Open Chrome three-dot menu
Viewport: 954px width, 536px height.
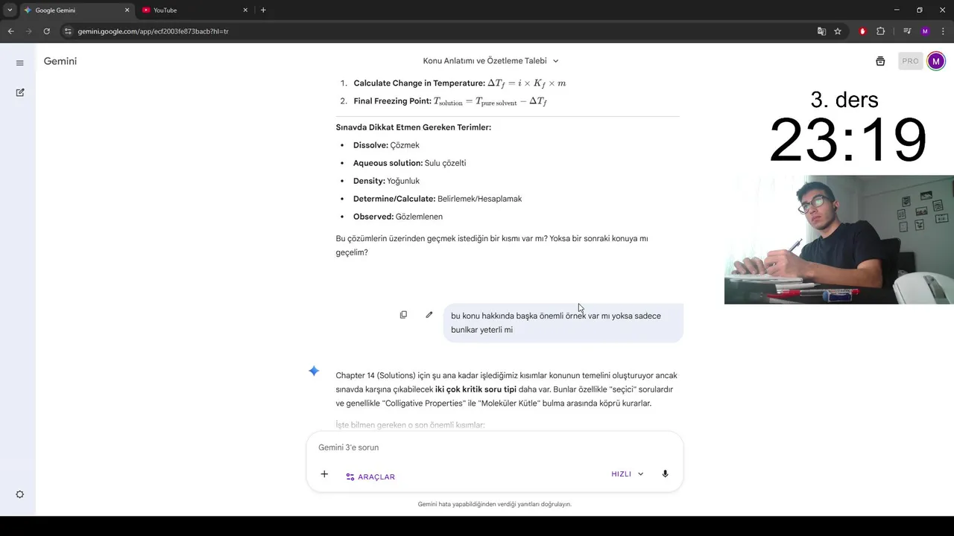pyautogui.click(x=943, y=31)
